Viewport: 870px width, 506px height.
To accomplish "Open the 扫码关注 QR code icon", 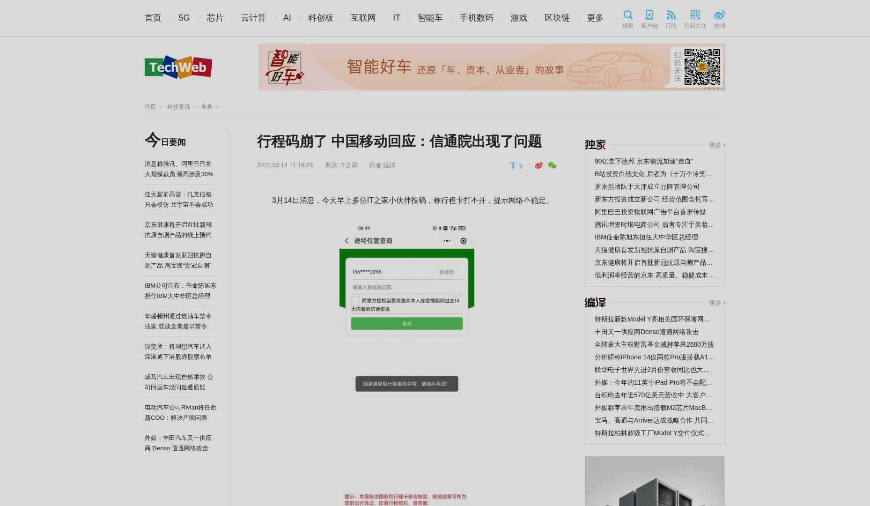I will (x=695, y=15).
